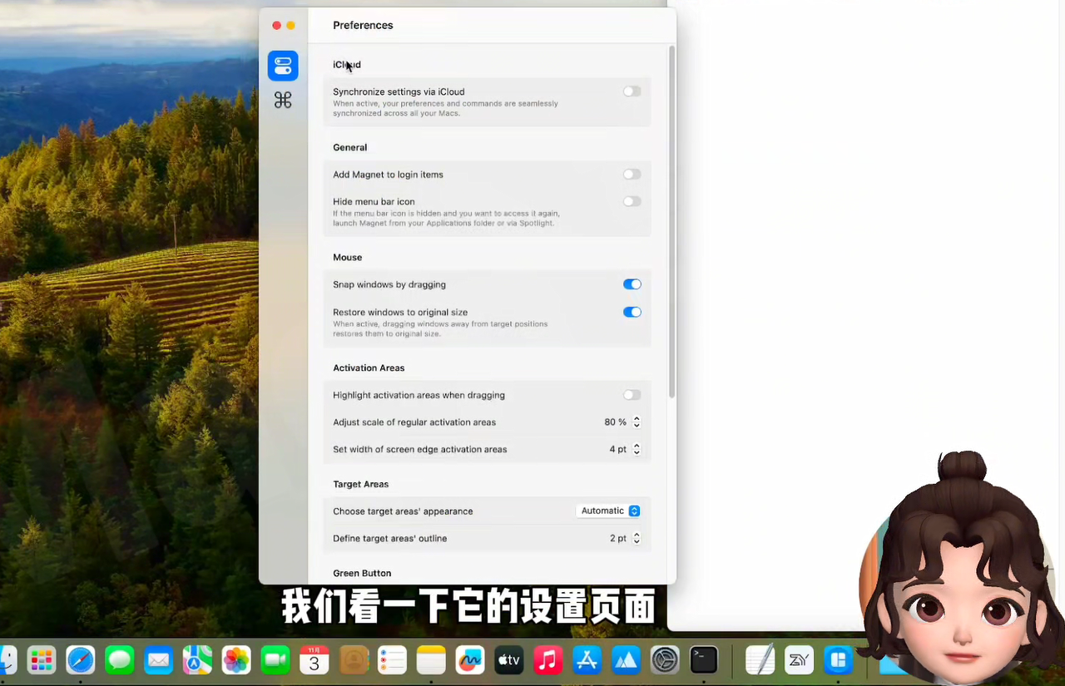Open Maps from the Dock

point(197,660)
